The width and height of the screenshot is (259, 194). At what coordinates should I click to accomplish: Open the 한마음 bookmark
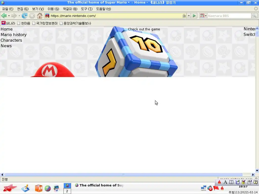[24, 23]
